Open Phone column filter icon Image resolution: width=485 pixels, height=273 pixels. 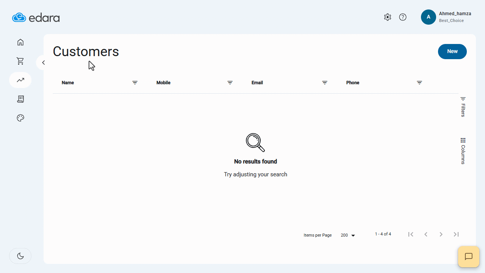pos(419,83)
